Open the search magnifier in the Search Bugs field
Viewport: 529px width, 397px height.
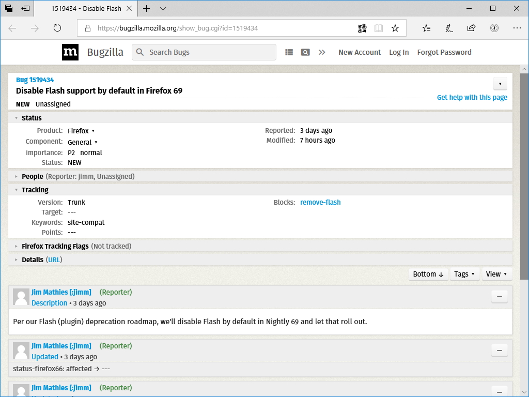139,52
